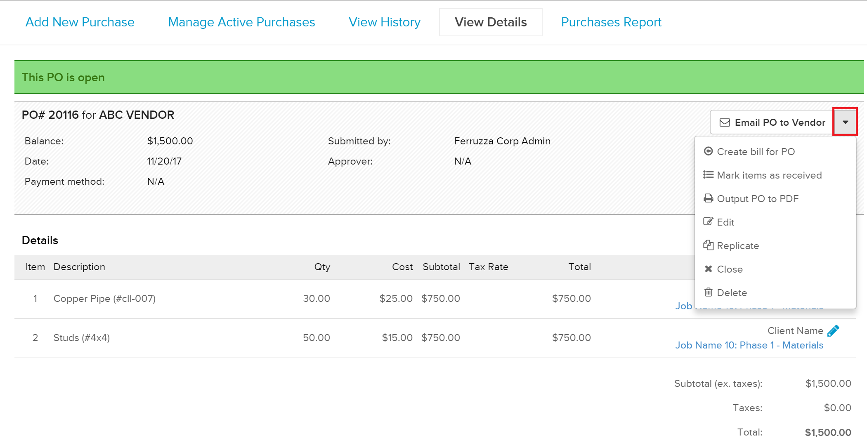
Task: Click the Copper Pipe (#cll-007) description
Action: 104,299
